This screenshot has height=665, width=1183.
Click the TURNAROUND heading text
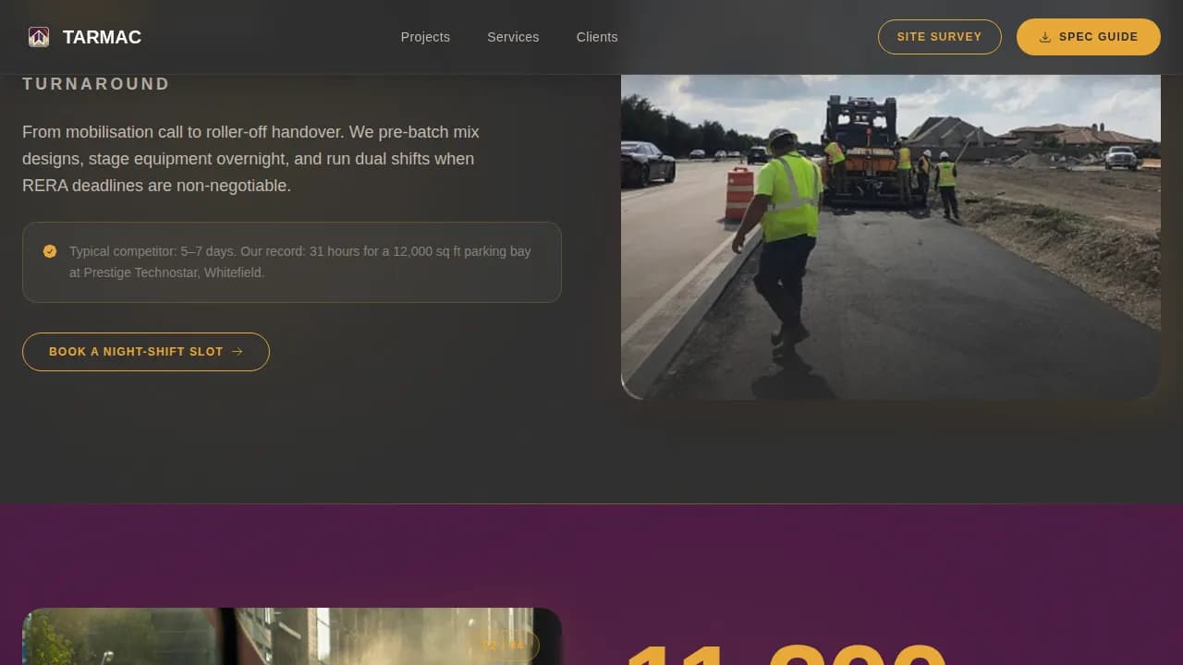tap(96, 84)
